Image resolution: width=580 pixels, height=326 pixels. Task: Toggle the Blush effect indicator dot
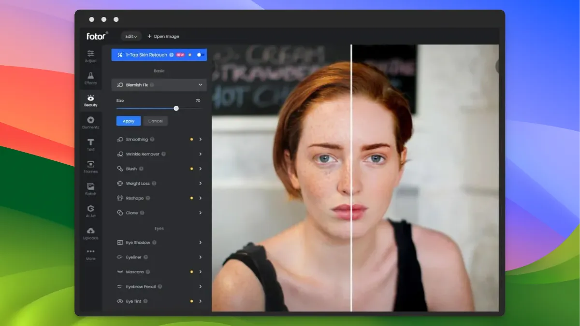(192, 169)
